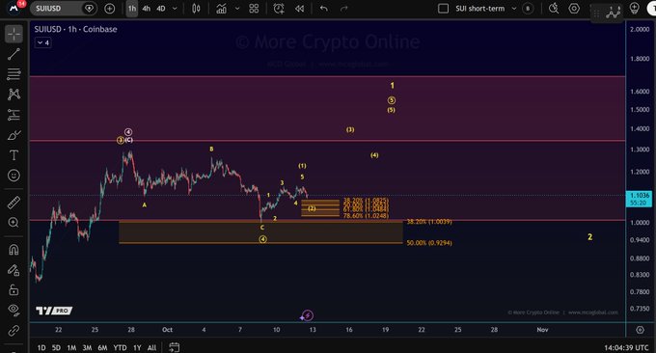Toggle lock all drawing tools
Screen dimensions: 656x353
(14, 290)
